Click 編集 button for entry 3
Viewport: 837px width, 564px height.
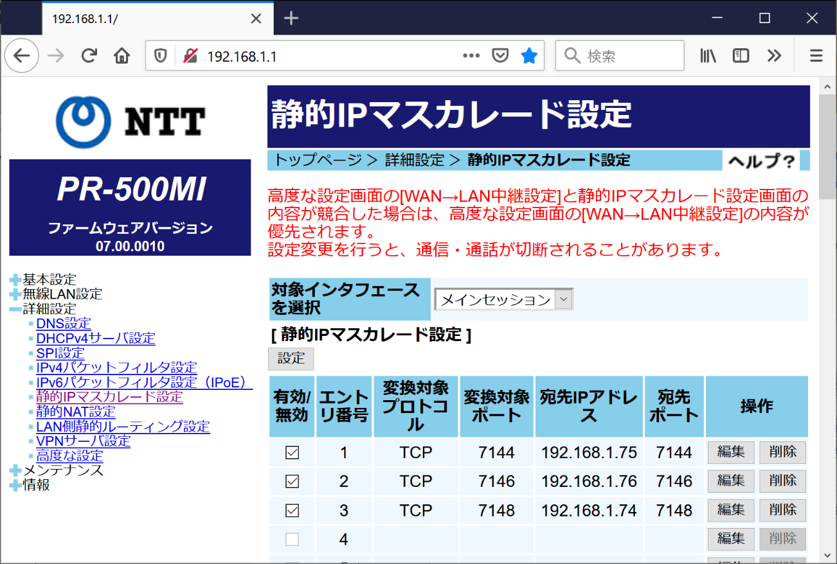click(731, 510)
